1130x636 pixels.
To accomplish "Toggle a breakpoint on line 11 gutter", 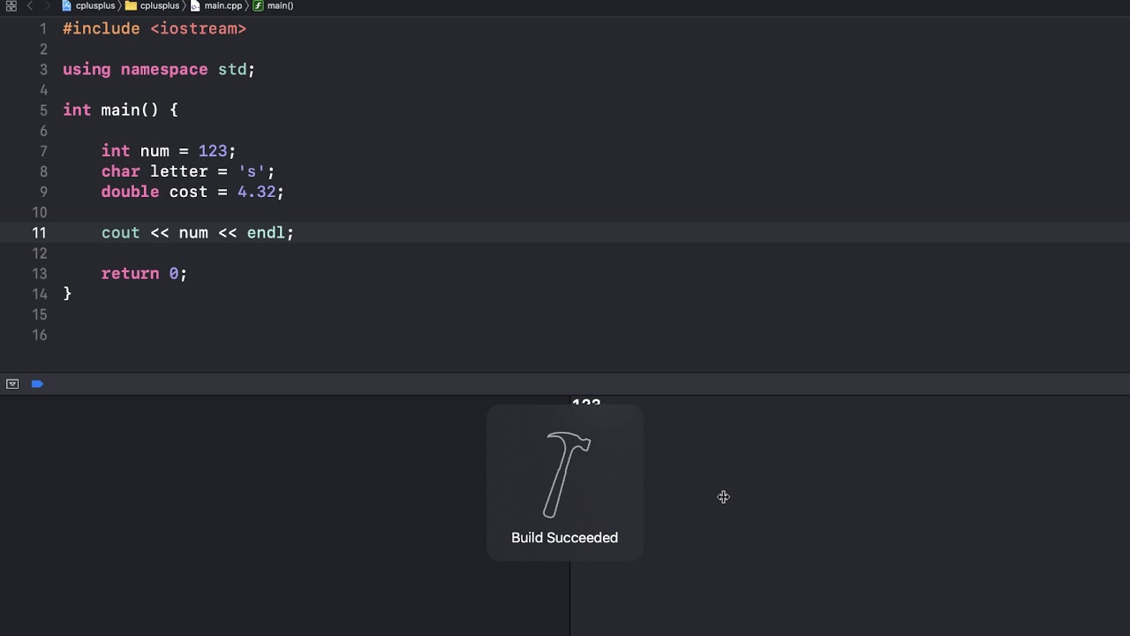I will coord(39,233).
